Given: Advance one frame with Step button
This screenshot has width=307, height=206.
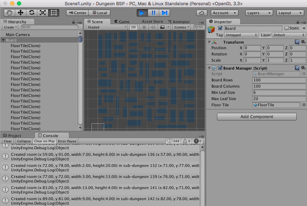Looking at the screenshot, I should (164, 13).
